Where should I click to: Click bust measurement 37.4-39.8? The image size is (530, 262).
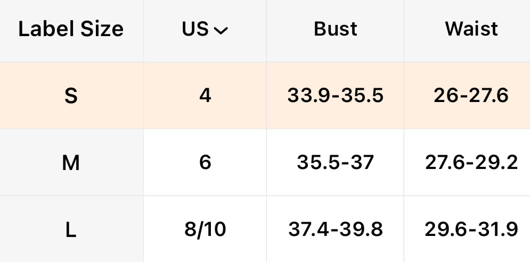pyautogui.click(x=336, y=230)
